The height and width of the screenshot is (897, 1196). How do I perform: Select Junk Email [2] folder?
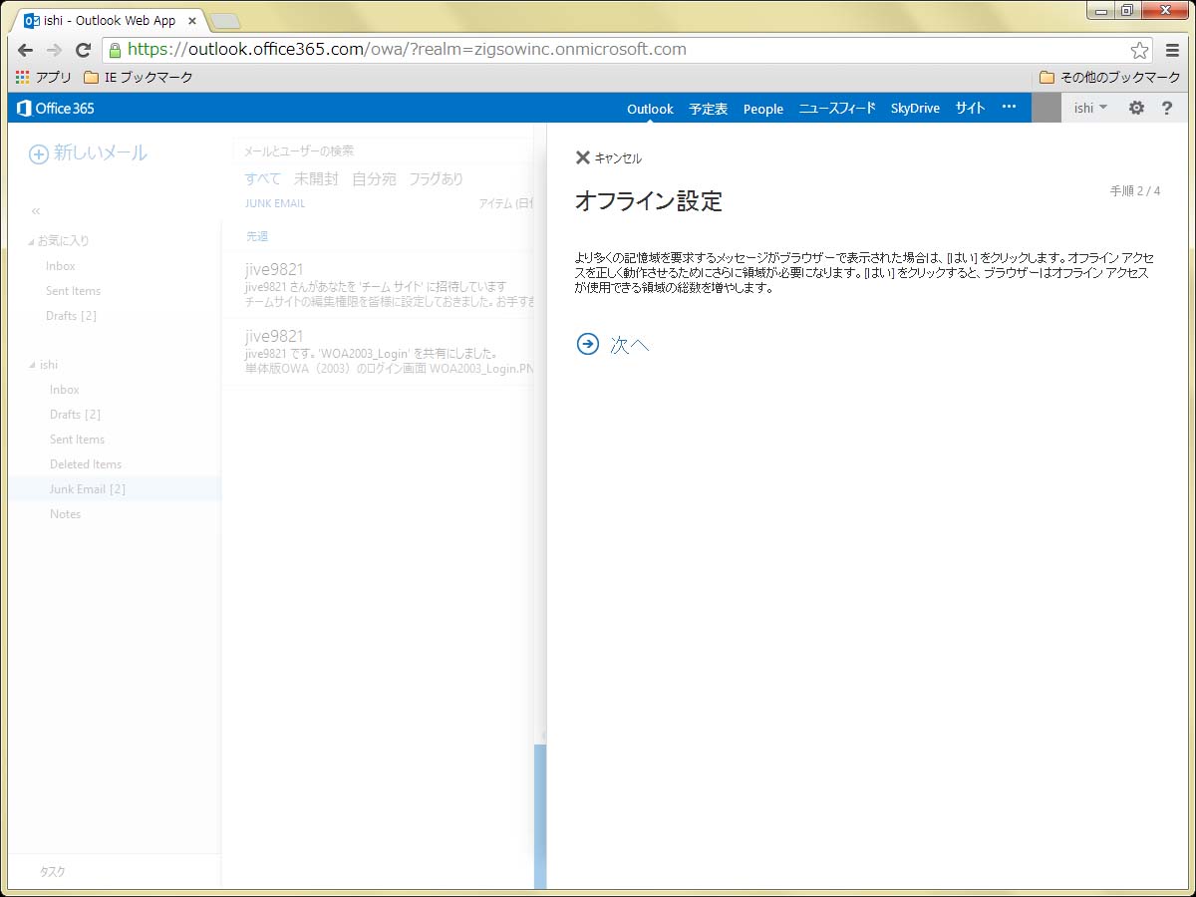(x=115, y=489)
